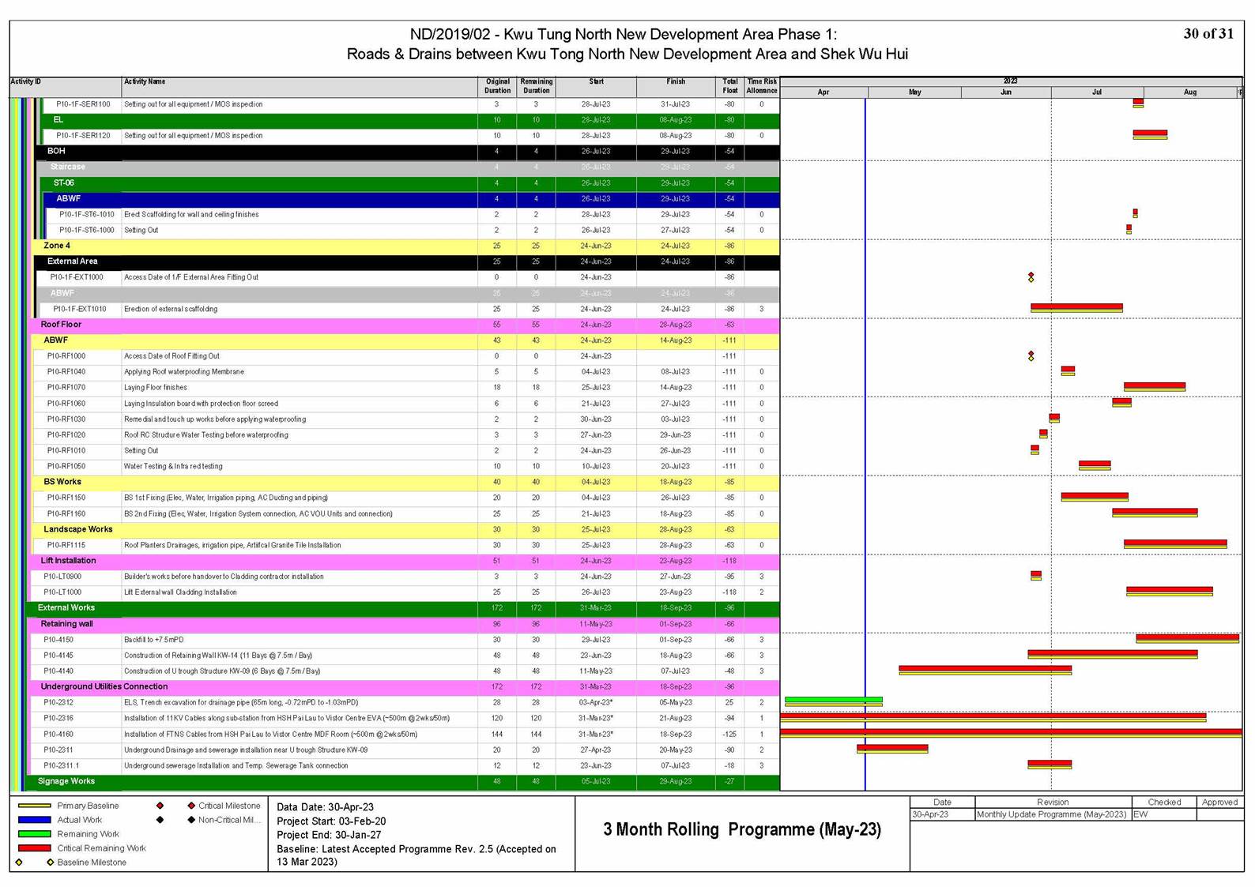Select the Gantt bar for P10-LT1000 cladding

(x=1170, y=591)
